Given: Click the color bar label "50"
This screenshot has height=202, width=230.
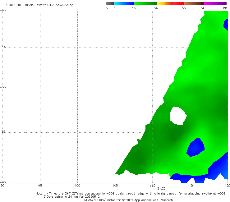Looking at the screenshot, I should 184,8.
